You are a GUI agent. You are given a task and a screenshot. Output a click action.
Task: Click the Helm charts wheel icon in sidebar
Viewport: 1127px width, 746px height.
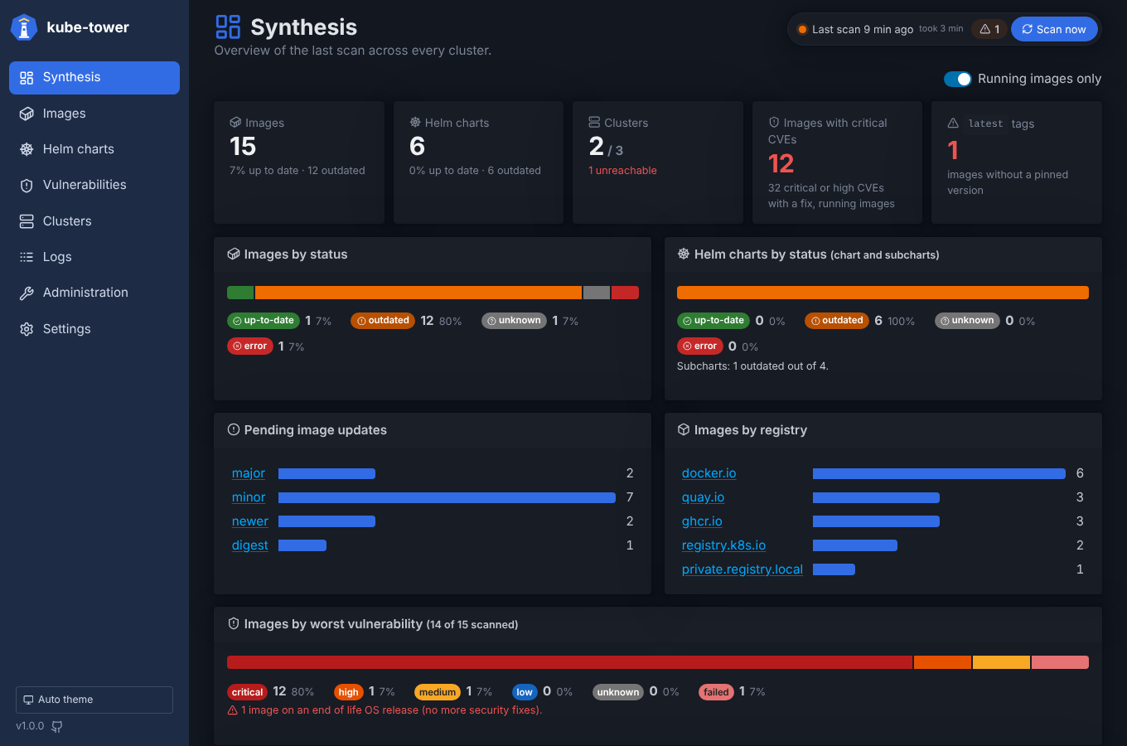27,149
